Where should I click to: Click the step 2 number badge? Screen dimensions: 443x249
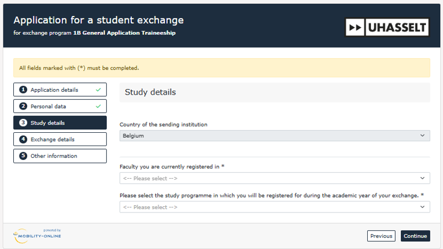pyautogui.click(x=23, y=106)
